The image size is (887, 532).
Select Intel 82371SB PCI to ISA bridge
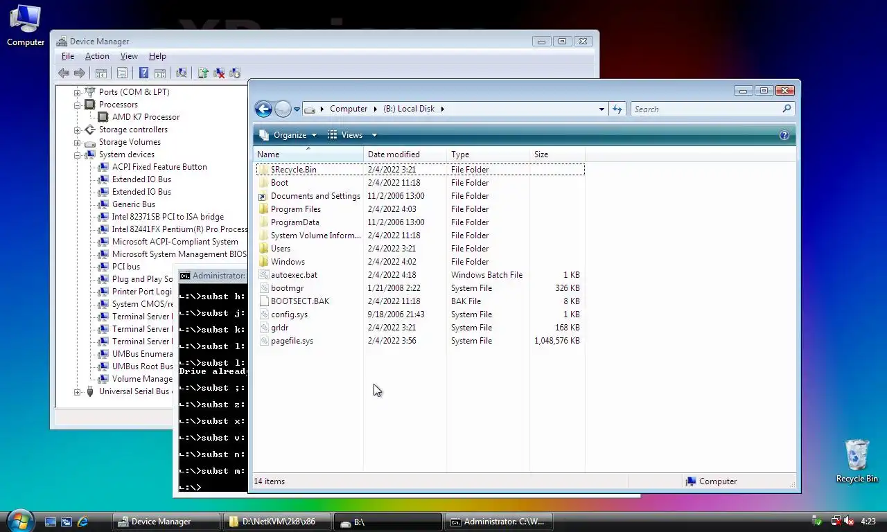[168, 217]
